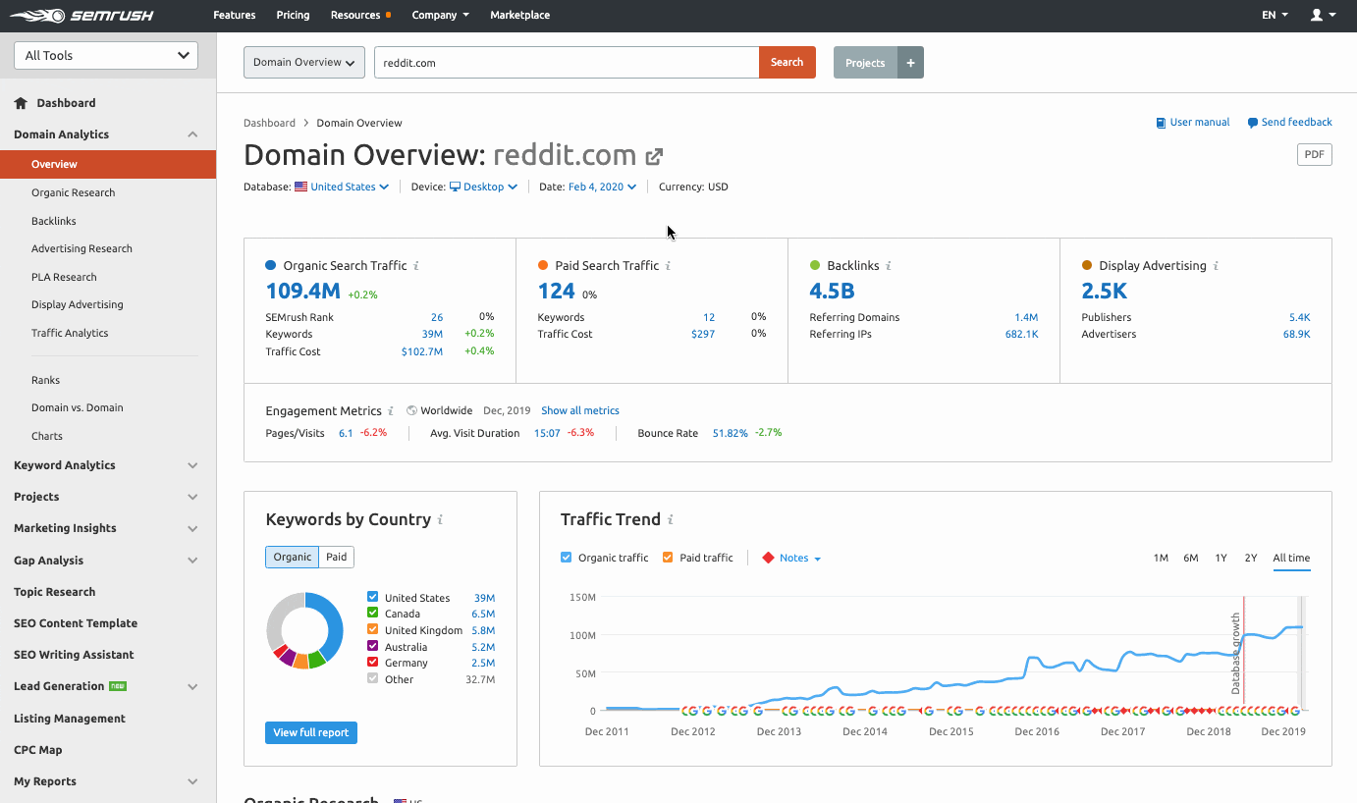Open reddit.com via the external link icon

click(654, 155)
